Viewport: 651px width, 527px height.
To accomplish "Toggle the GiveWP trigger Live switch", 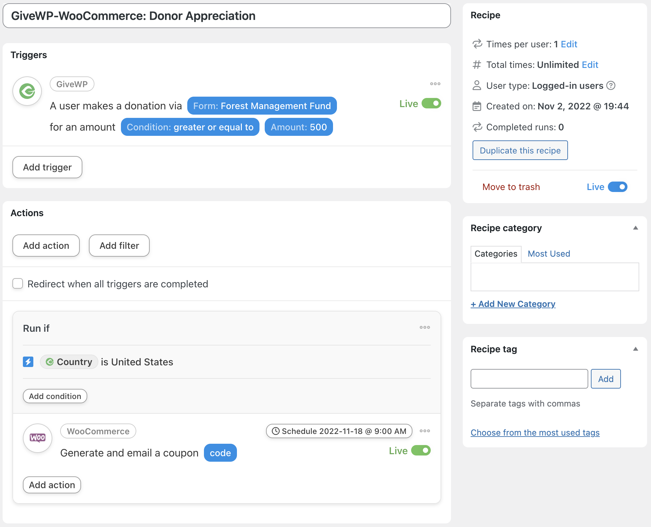I will click(431, 104).
